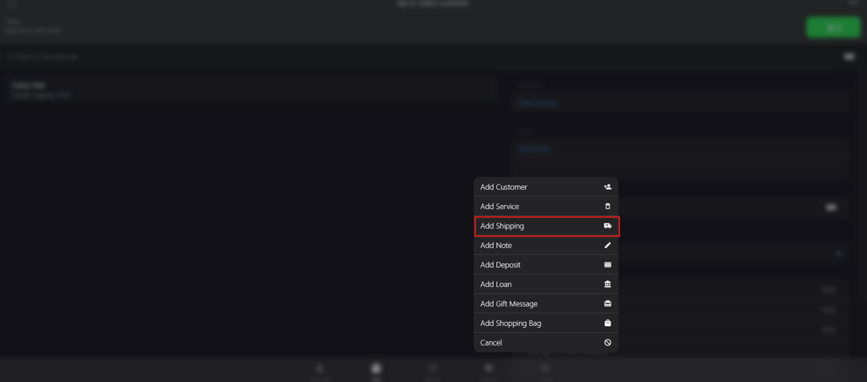Click the blurred blue Add Service link
The image size is (867, 382).
coord(538,102)
